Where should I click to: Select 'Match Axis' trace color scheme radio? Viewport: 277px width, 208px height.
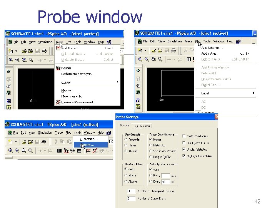[x=150, y=145]
